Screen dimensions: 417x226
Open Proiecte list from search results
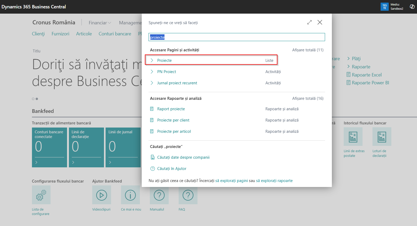pyautogui.click(x=164, y=60)
